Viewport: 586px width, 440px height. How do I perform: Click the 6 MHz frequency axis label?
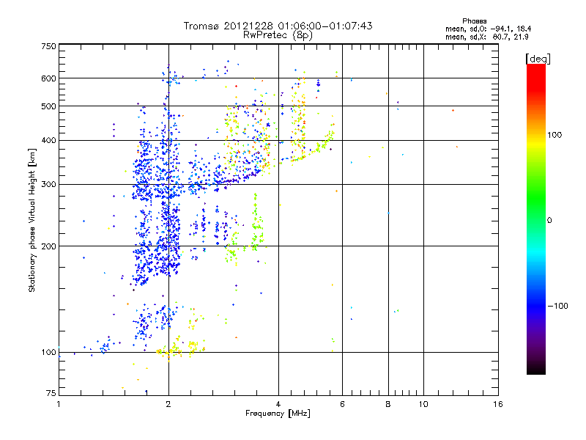click(342, 404)
